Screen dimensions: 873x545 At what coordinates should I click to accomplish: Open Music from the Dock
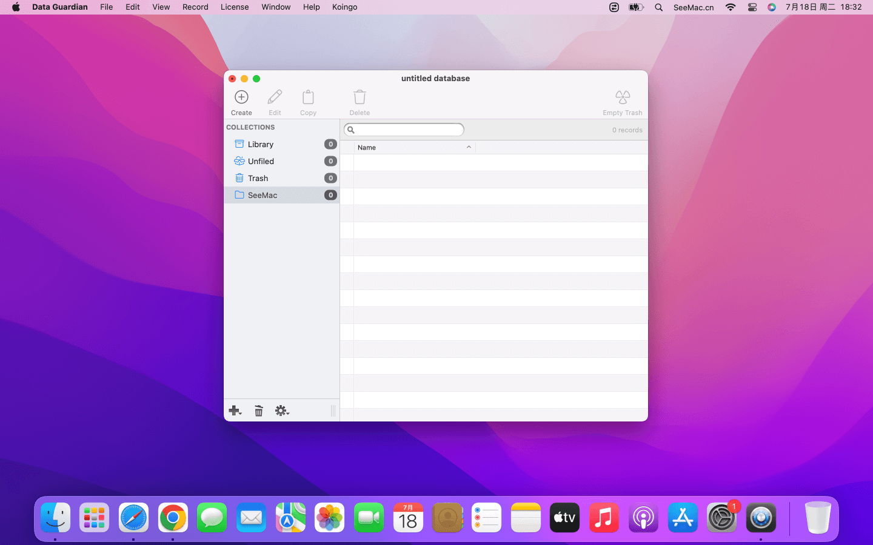click(604, 518)
